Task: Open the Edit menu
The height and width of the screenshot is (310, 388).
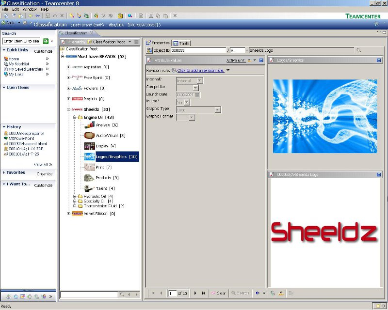Action: point(16,9)
